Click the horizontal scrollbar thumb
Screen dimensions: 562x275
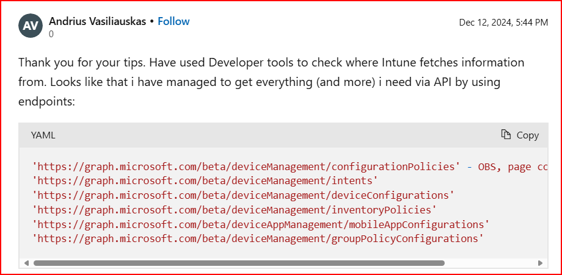coord(238,263)
